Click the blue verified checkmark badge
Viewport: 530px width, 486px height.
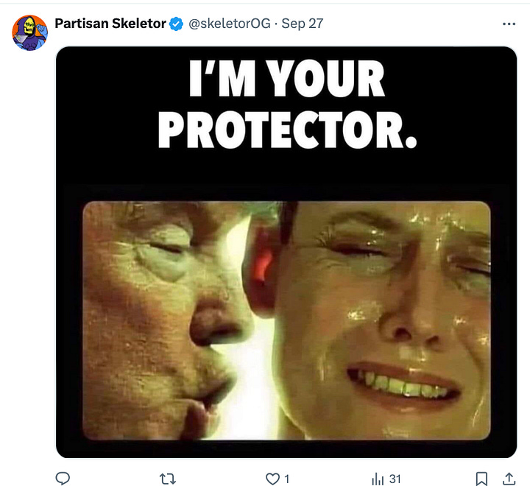176,24
